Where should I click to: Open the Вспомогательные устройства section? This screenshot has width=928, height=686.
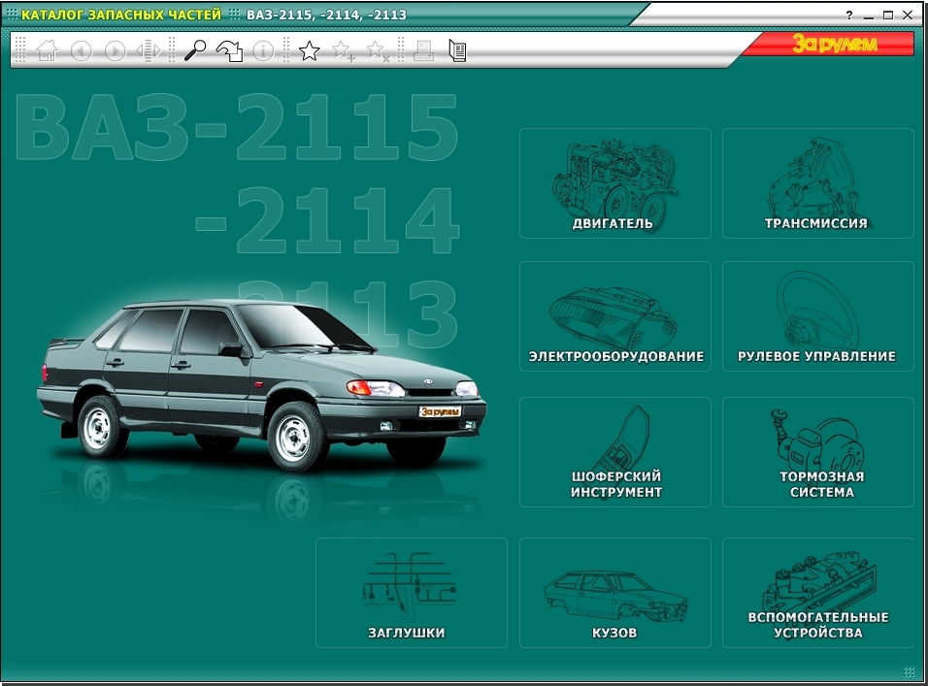(x=818, y=593)
